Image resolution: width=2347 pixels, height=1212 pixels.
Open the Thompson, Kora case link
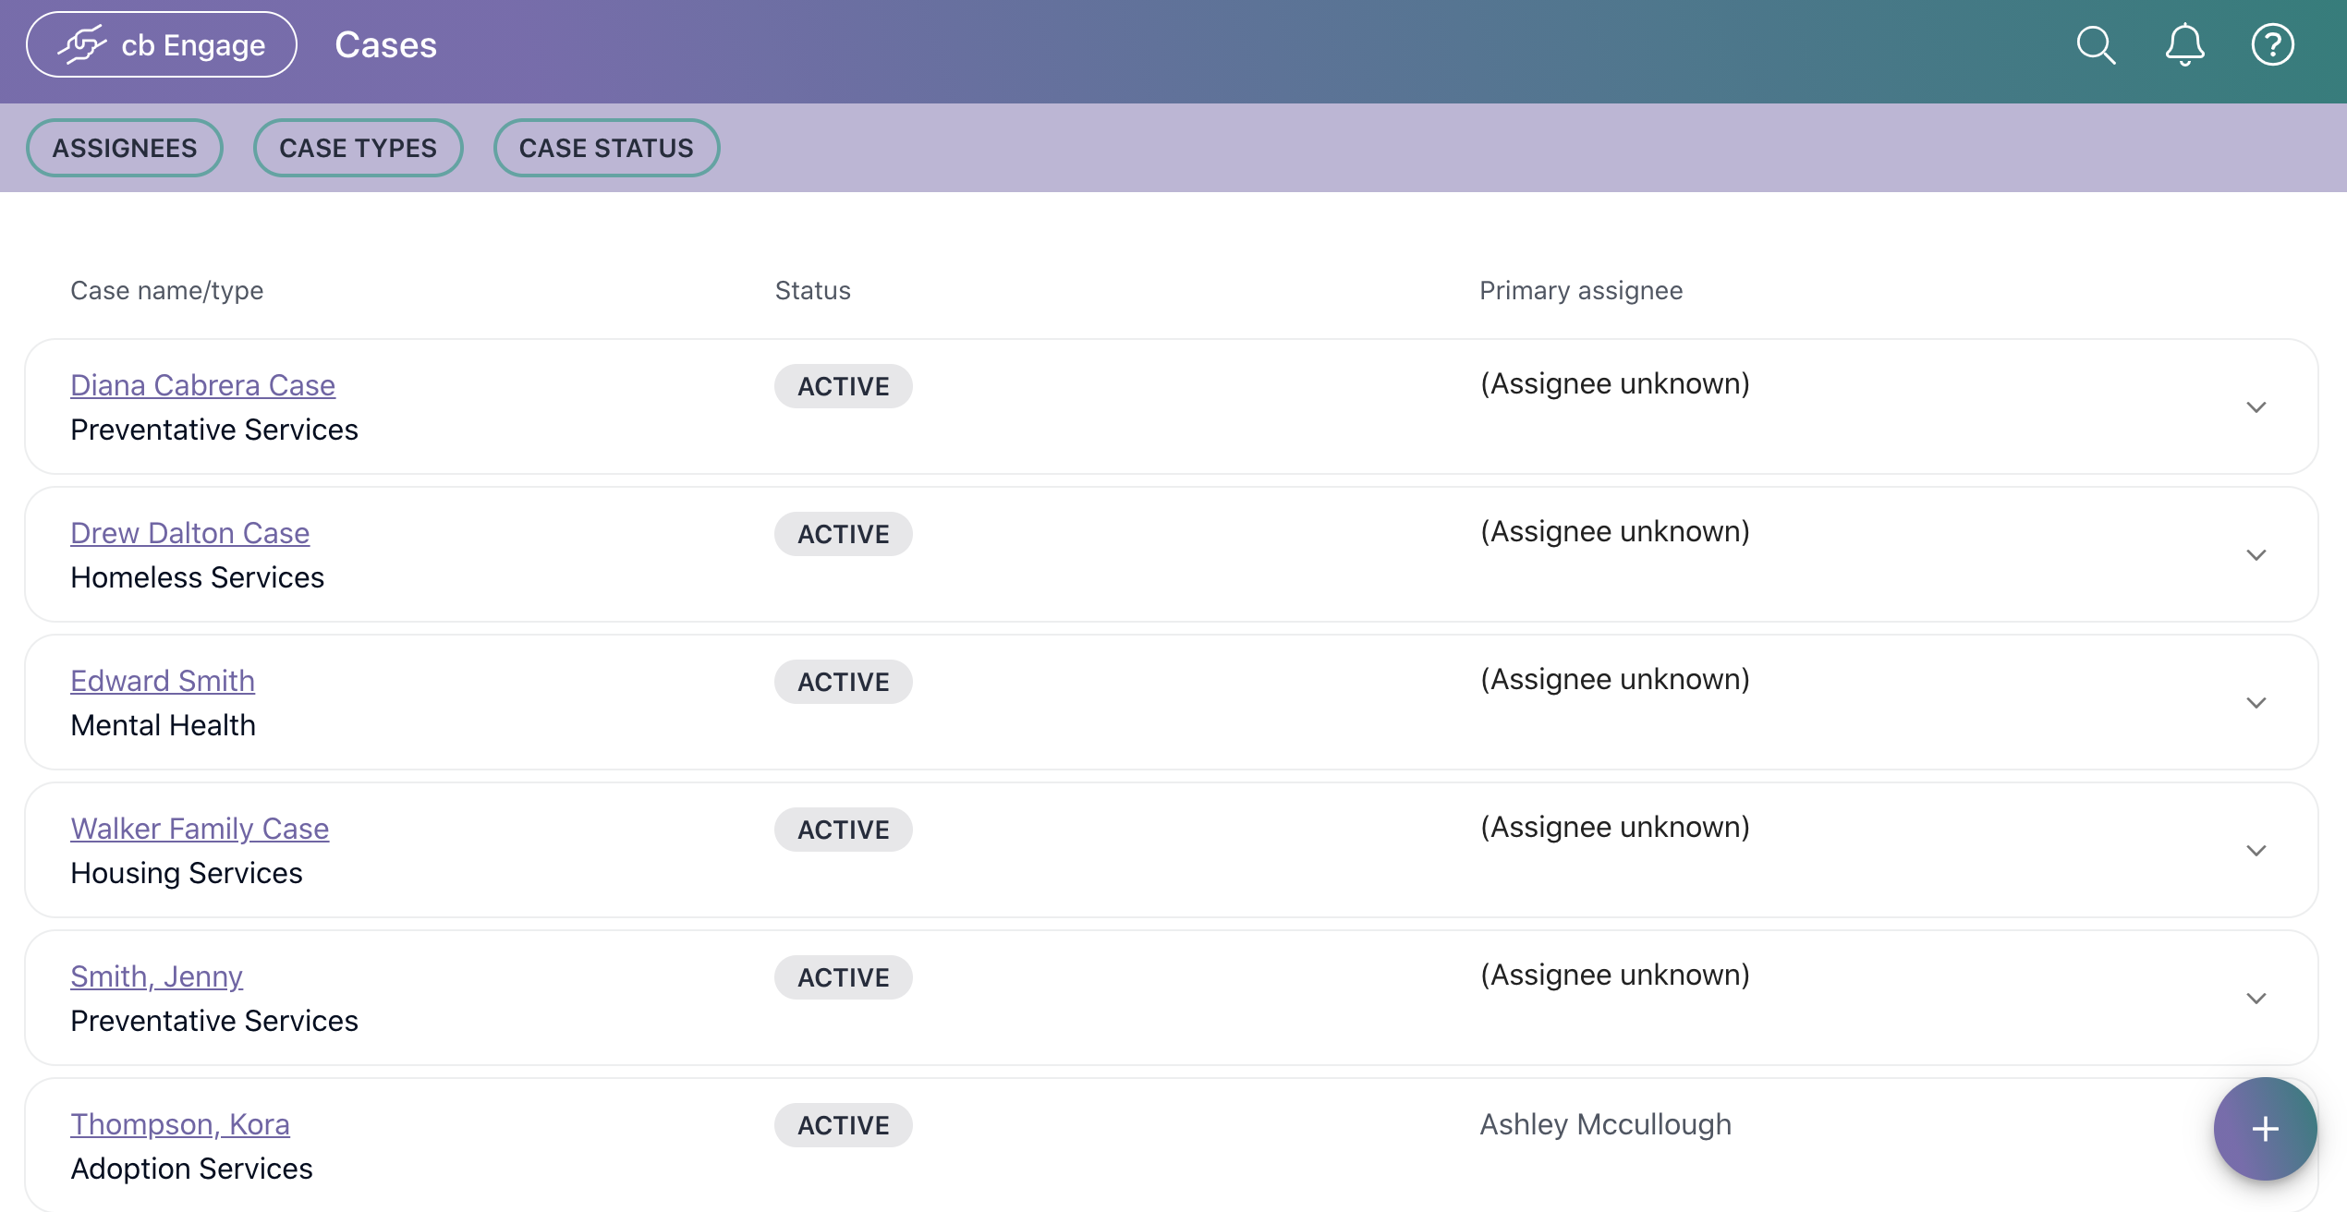coord(180,1123)
